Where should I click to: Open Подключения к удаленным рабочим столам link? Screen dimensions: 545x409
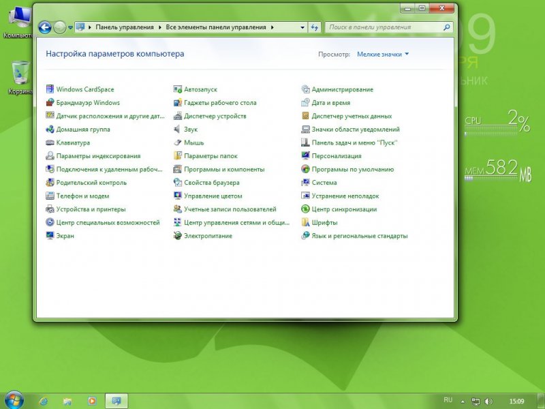pos(110,169)
